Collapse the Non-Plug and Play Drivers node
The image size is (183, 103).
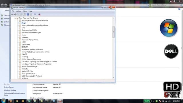click(x=15, y=18)
